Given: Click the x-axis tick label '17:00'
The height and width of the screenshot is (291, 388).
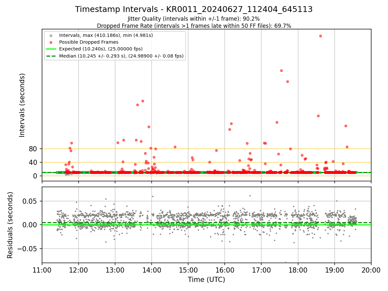Looking at the screenshot, I should (x=261, y=270).
